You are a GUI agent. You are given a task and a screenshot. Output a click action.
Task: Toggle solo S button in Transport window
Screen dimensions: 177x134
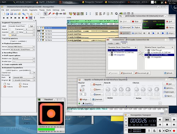click(160, 131)
